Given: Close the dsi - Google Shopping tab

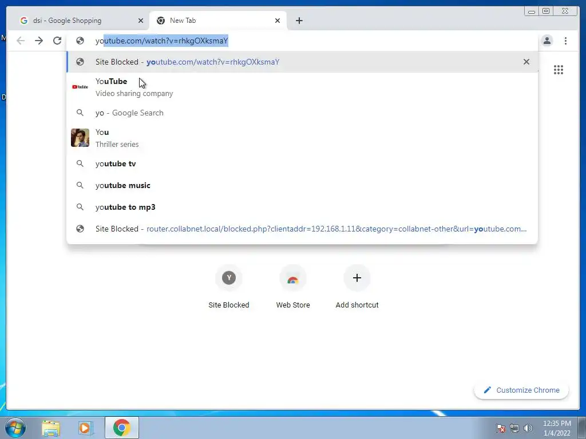Looking at the screenshot, I should coord(141,21).
